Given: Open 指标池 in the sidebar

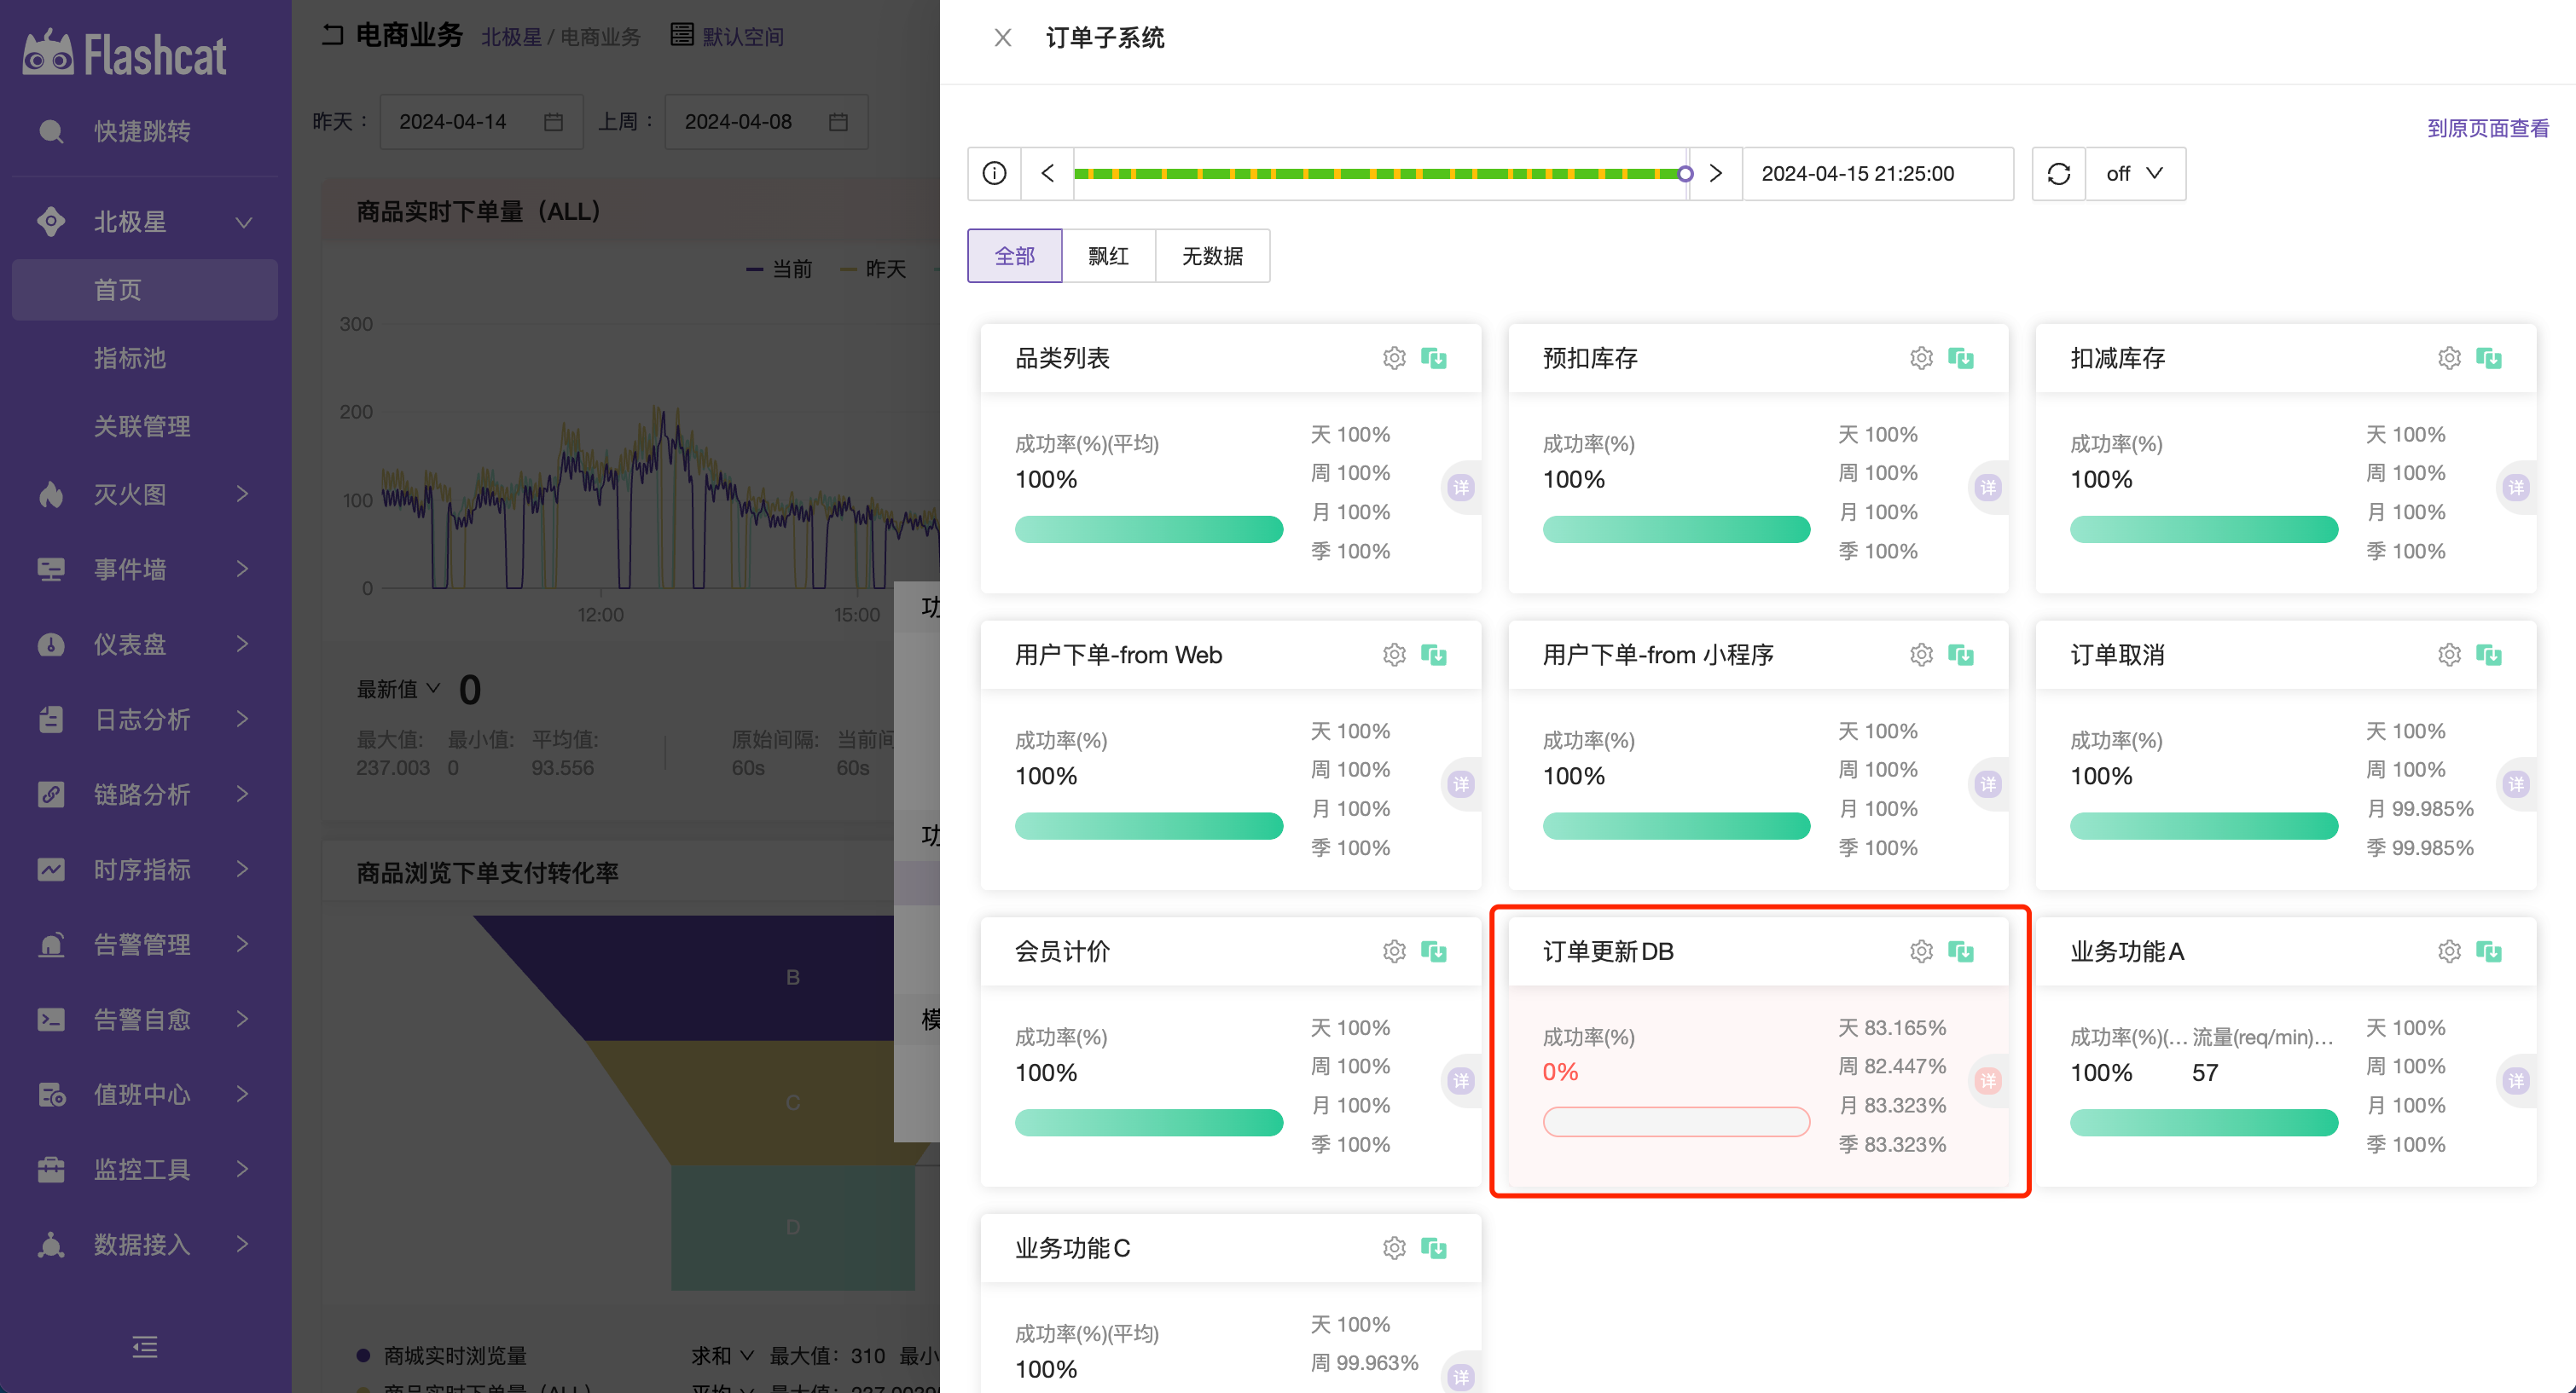Looking at the screenshot, I should (130, 358).
